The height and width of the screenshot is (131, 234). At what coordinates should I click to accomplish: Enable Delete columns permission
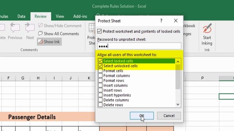100,100
